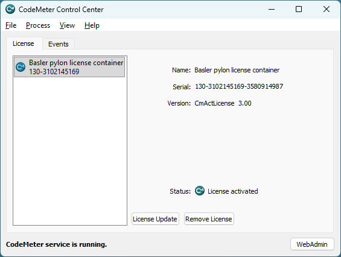The width and height of the screenshot is (341, 257).
Task: Click the CodeMeter icon beside License activated
Action: click(200, 191)
